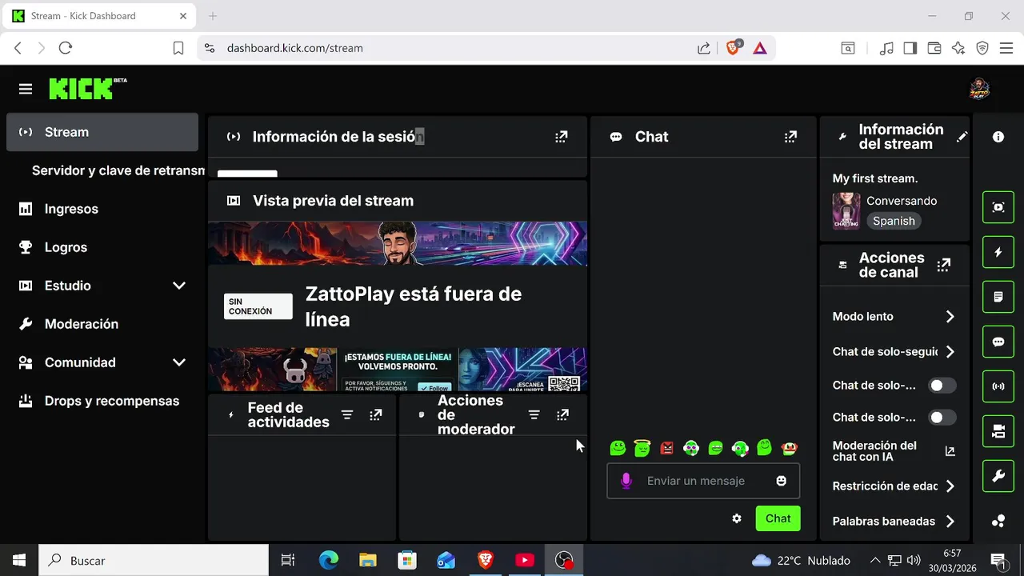Open YouTube app from the taskbar
This screenshot has height=576, width=1024.
coord(525,561)
